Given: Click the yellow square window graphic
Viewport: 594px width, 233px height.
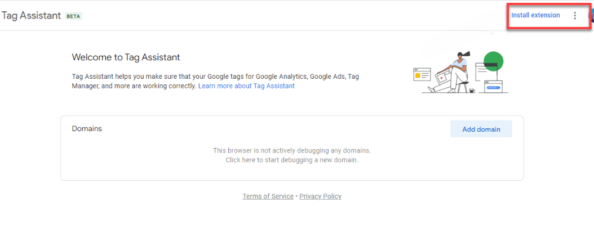Looking at the screenshot, I should [418, 74].
